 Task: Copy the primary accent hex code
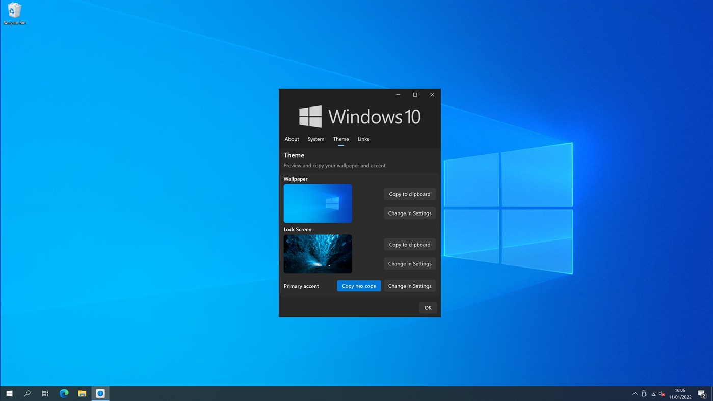tap(358, 286)
